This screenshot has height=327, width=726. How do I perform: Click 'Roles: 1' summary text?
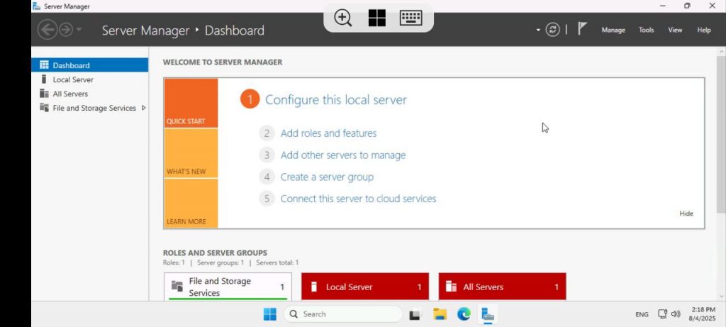pyautogui.click(x=174, y=262)
